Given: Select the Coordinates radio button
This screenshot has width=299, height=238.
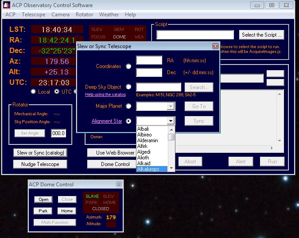Looking at the screenshot, I should 128,67.
